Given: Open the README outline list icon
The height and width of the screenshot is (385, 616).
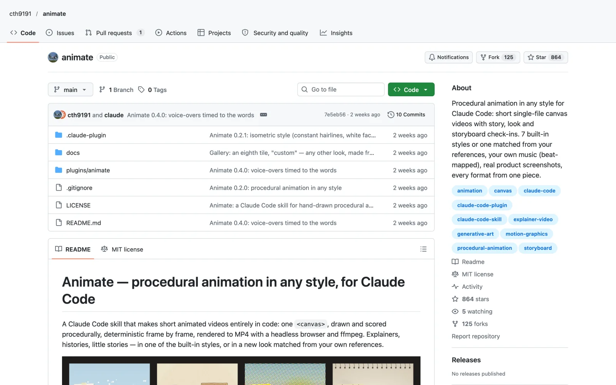Looking at the screenshot, I should tap(423, 249).
